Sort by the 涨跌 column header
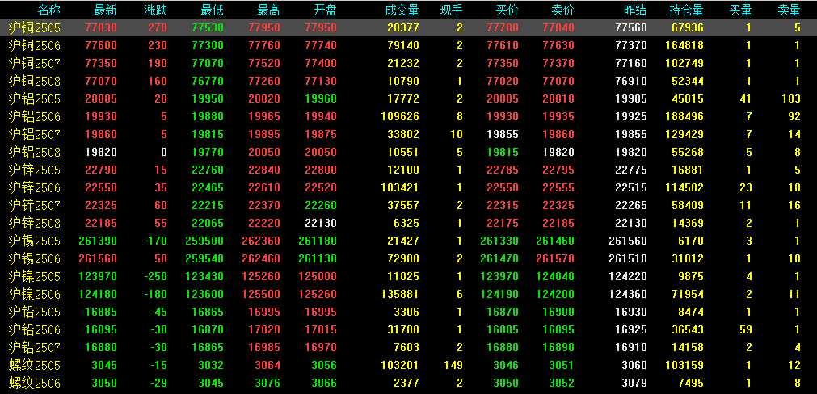 pos(156,10)
